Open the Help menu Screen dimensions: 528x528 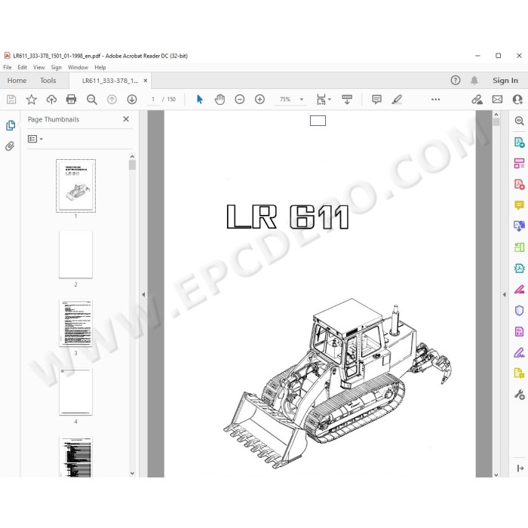click(100, 67)
